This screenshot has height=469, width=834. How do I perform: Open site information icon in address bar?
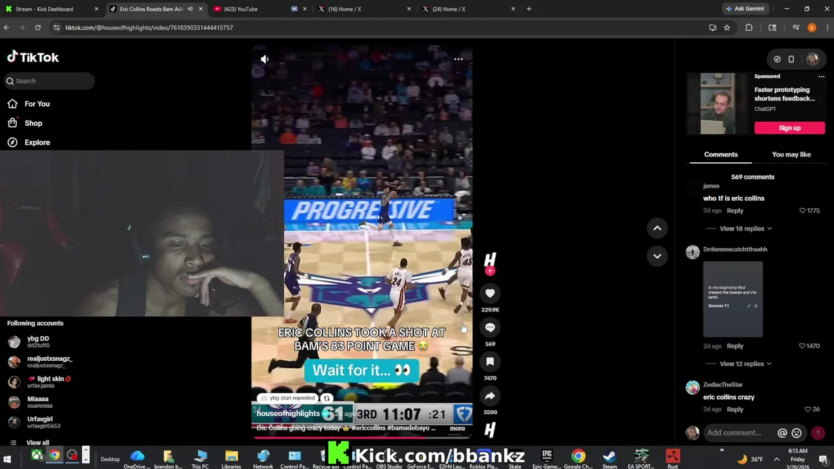(x=56, y=27)
